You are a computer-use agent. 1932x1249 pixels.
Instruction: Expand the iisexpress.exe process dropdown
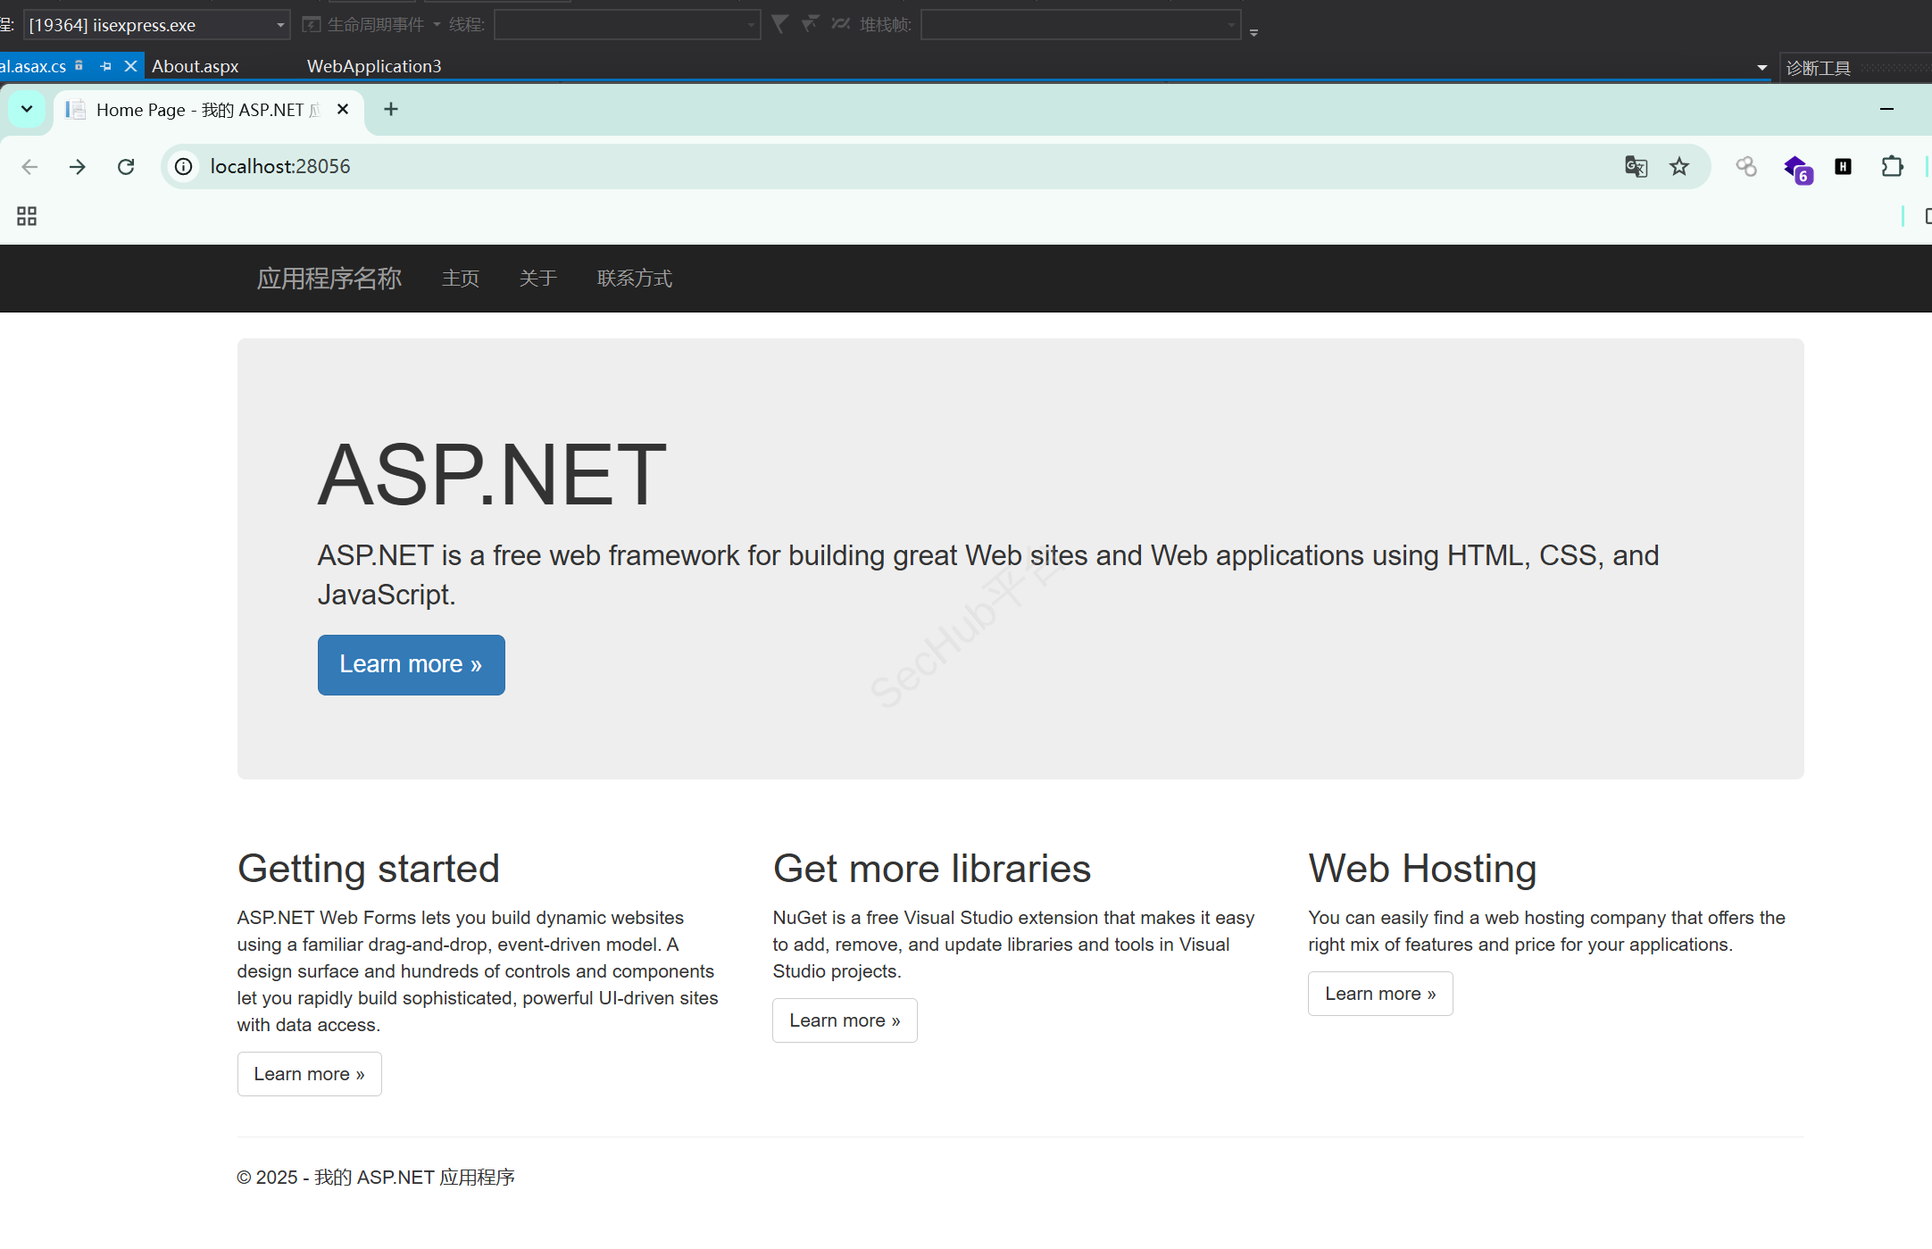point(280,25)
